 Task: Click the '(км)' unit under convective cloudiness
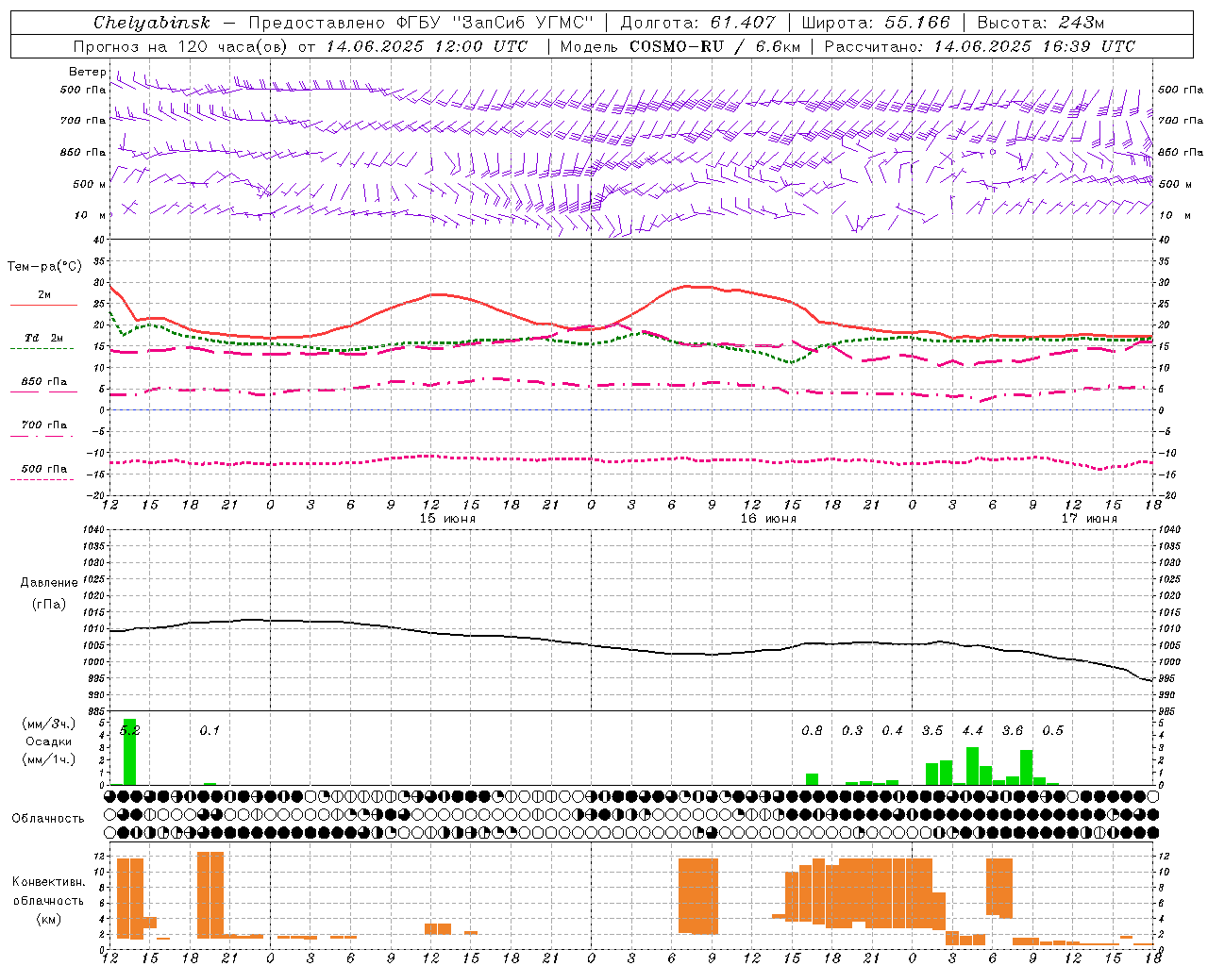point(48,919)
